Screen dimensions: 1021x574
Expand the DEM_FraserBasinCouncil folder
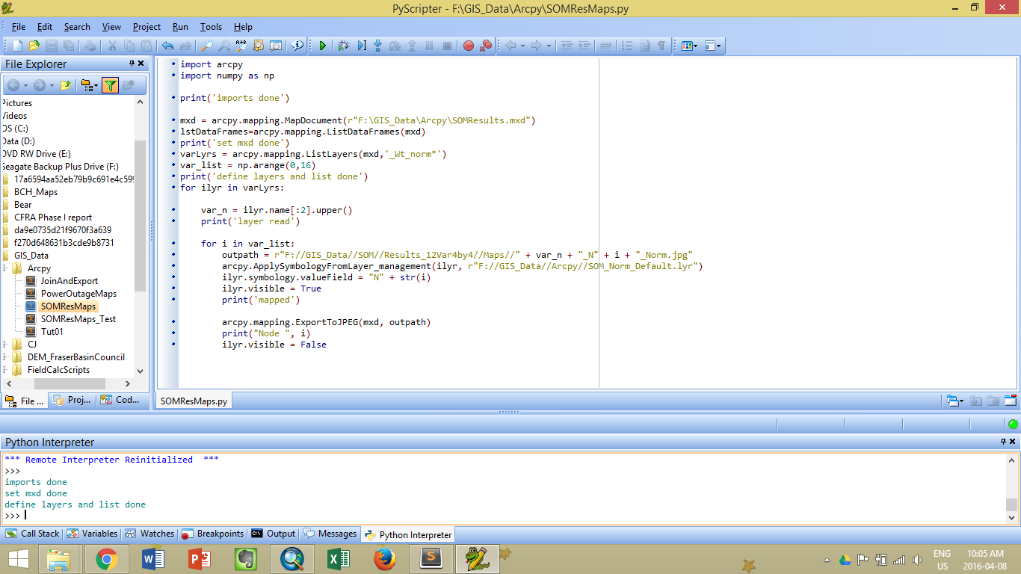[4, 357]
